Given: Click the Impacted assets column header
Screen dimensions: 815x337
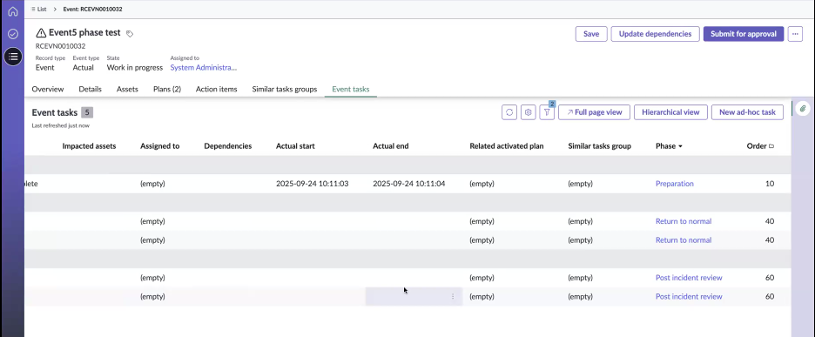Looking at the screenshot, I should click(x=89, y=146).
